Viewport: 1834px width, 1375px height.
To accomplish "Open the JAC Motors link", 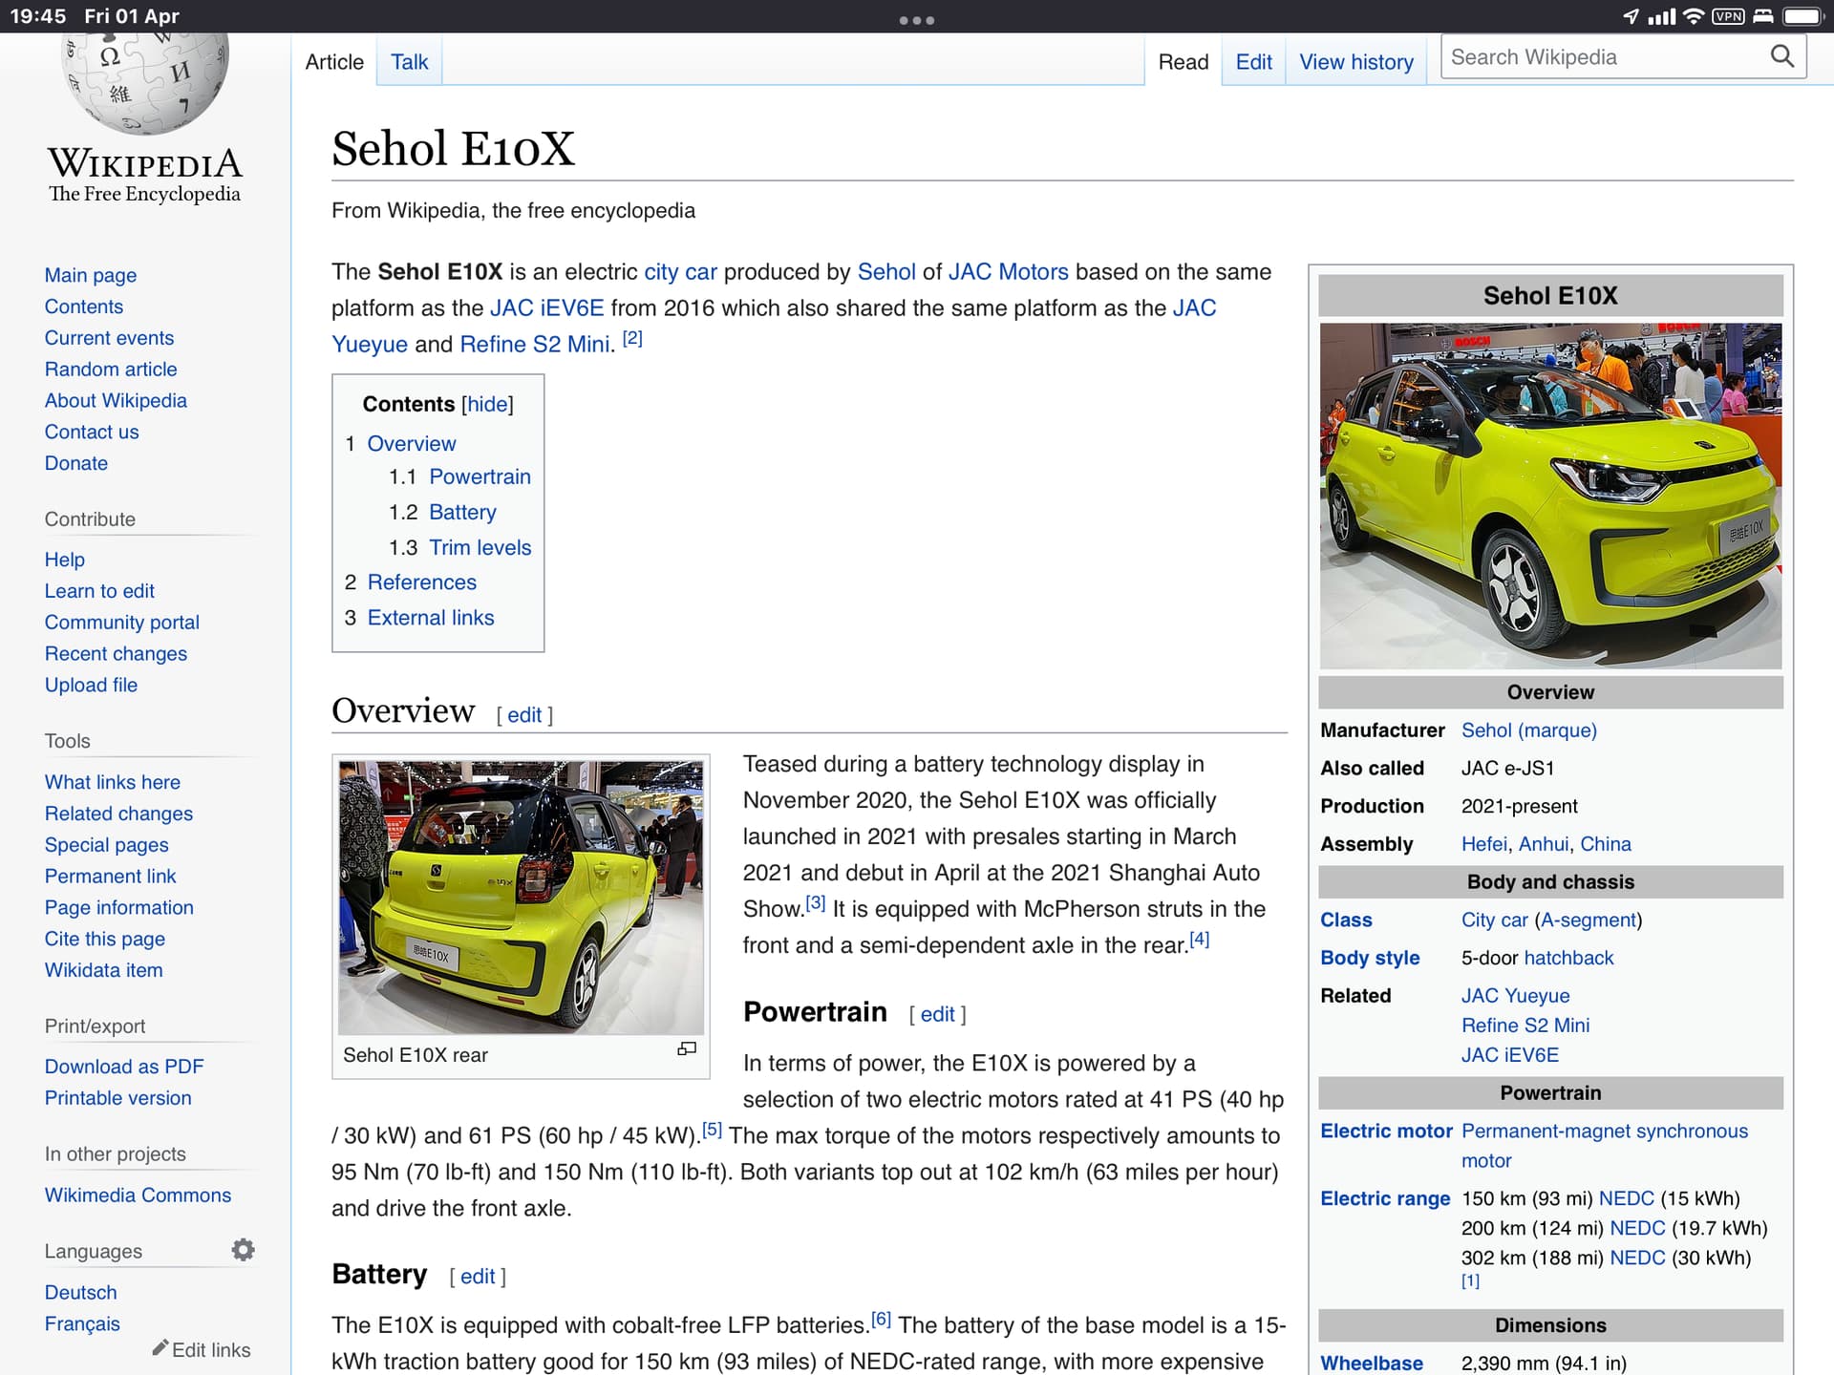I will pyautogui.click(x=1008, y=272).
